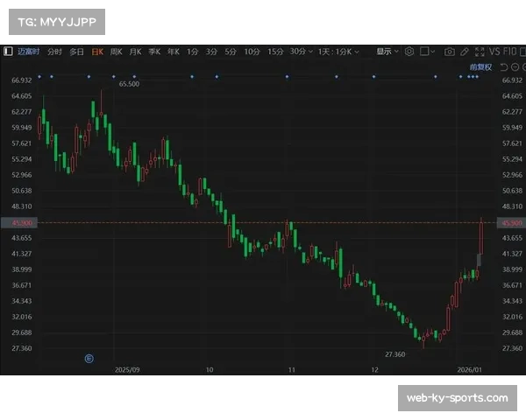Expand the 30分 interval dropdown
This screenshot has height=420, width=526.
pyautogui.click(x=300, y=52)
